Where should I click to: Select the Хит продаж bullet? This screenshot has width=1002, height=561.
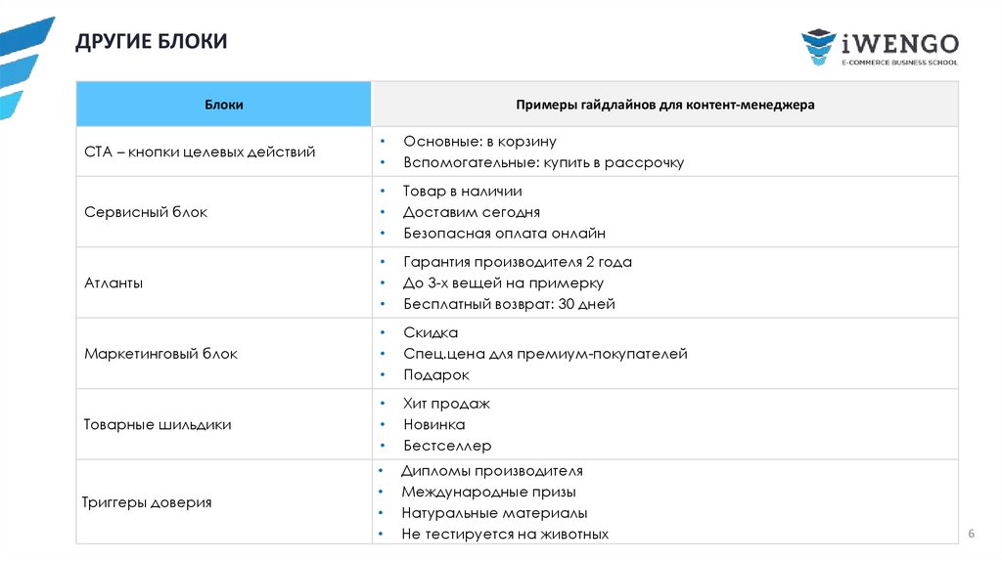(x=446, y=404)
